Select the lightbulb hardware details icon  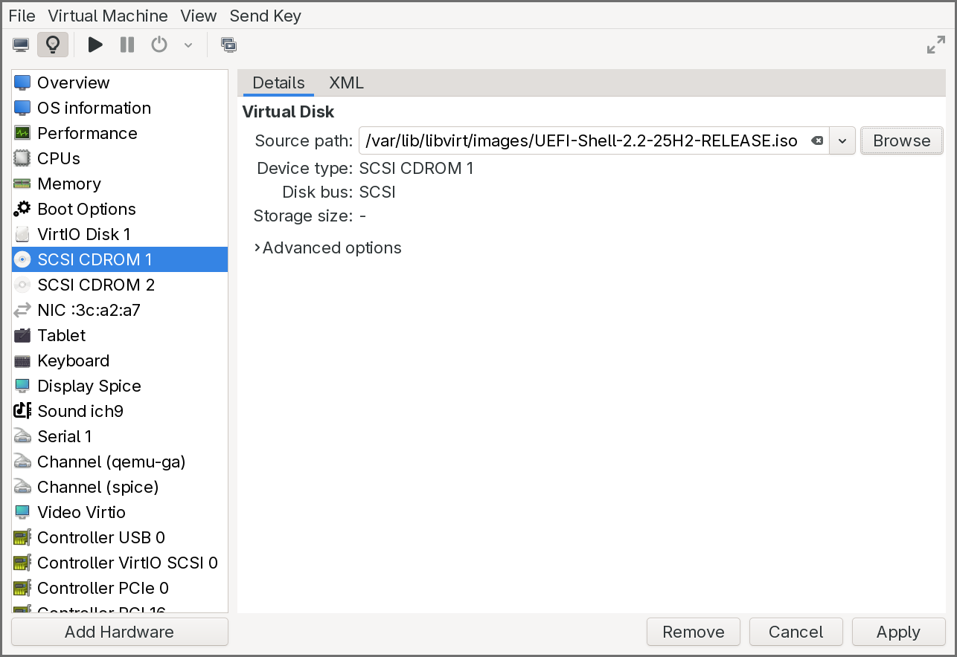pos(51,44)
